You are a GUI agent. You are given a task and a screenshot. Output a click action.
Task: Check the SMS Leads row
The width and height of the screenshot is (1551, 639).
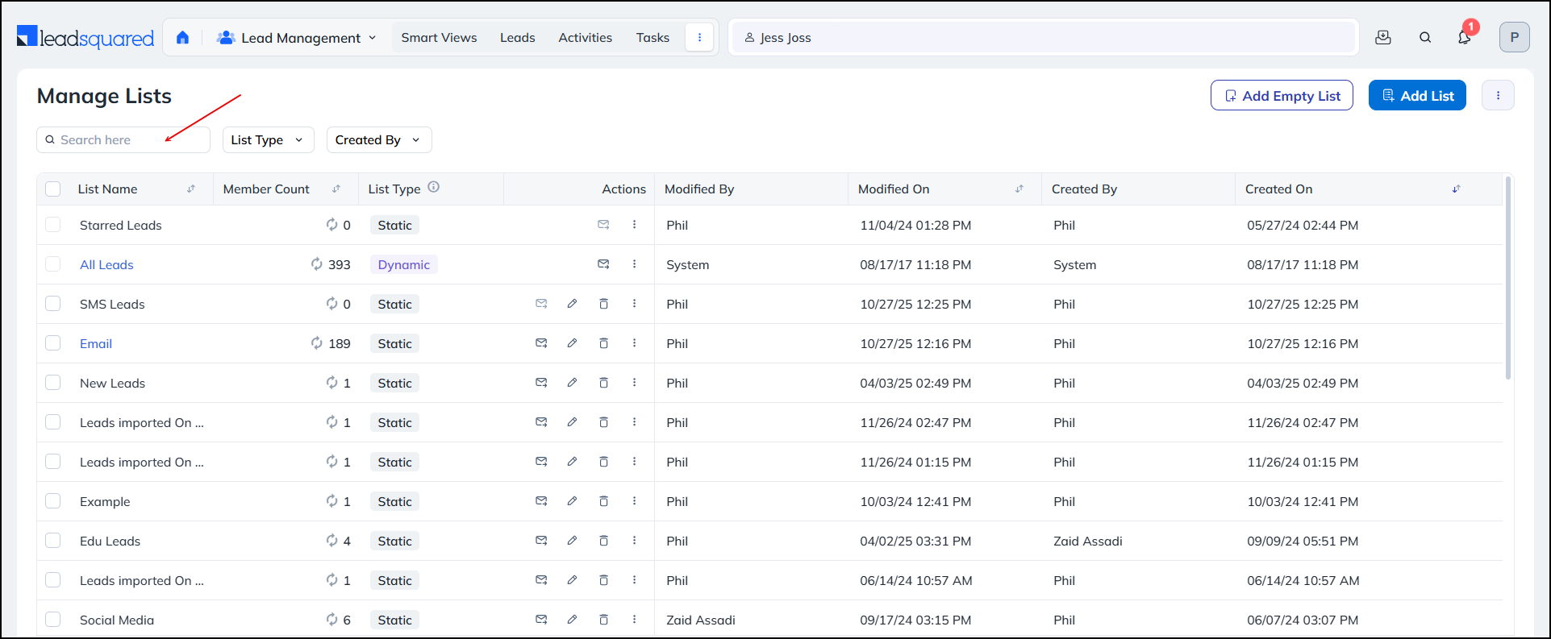53,304
